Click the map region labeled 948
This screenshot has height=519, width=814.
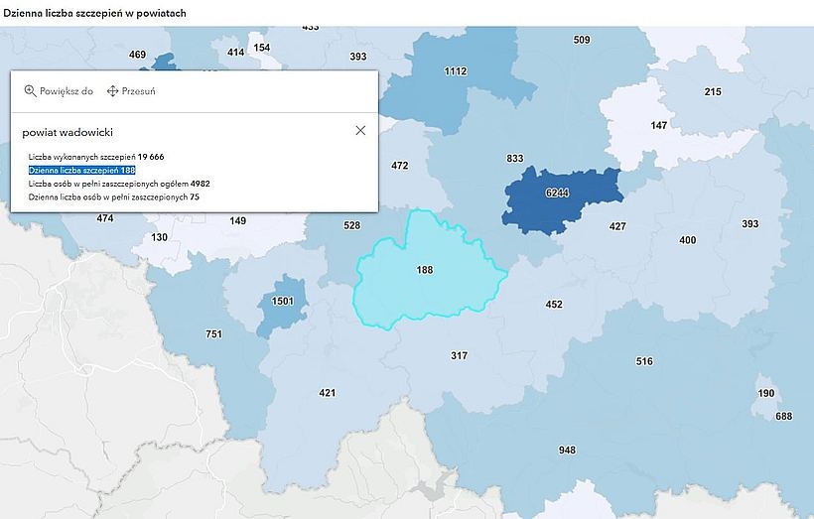[x=567, y=451]
